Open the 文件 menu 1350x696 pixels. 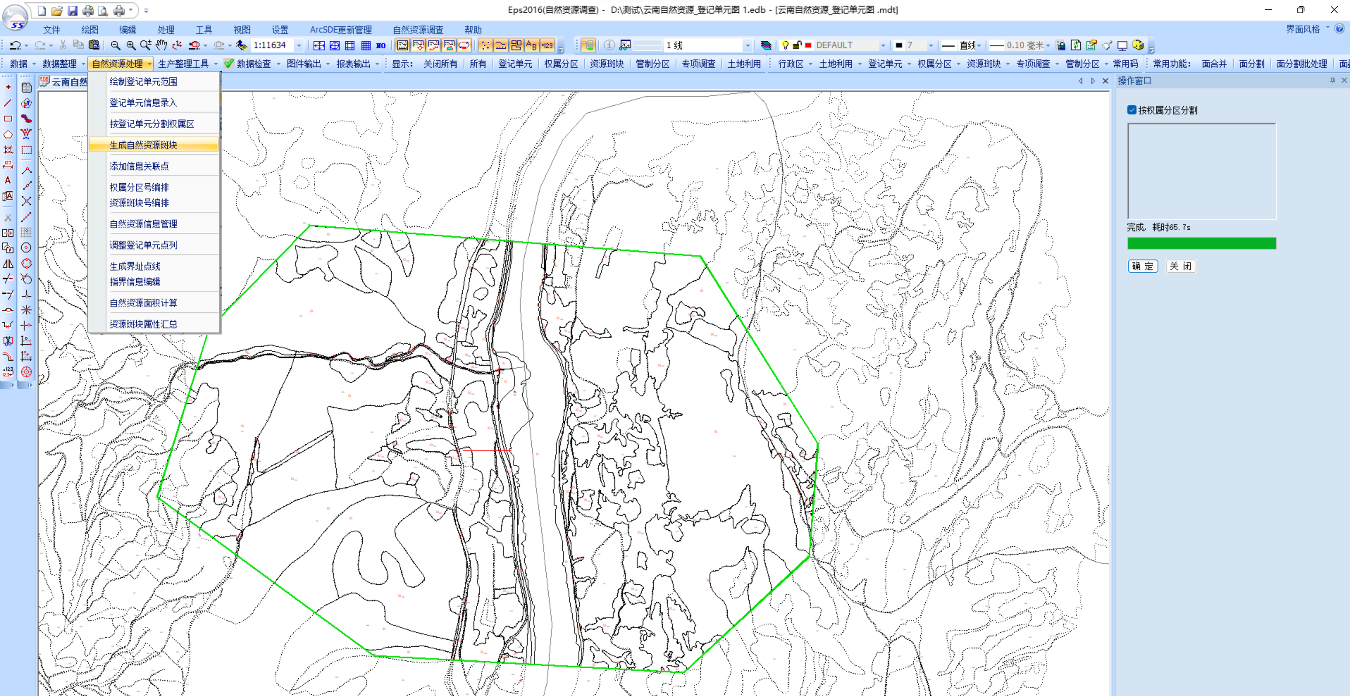point(51,30)
